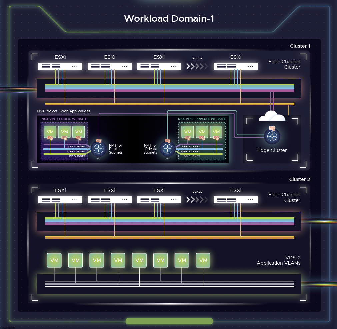The height and width of the screenshot is (329, 337).
Task: Select the third ESXi host in Cluster 1
Action: [x=159, y=66]
